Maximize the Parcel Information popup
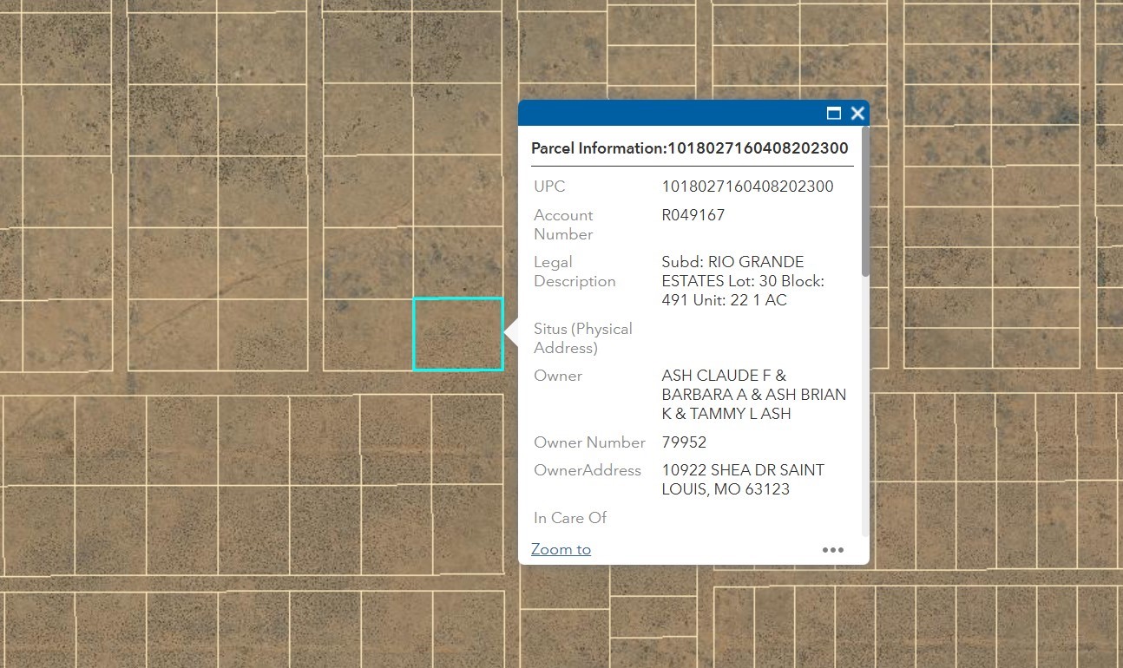This screenshot has width=1123, height=668. pyautogui.click(x=834, y=113)
